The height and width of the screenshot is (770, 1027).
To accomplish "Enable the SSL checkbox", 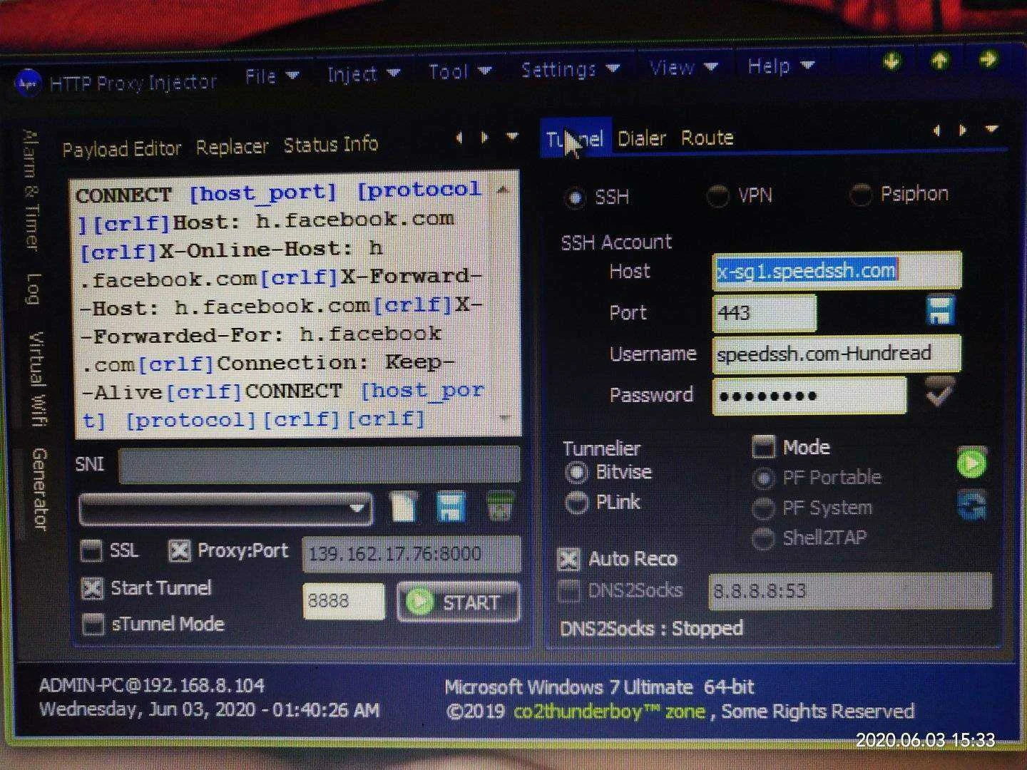I will [x=92, y=550].
